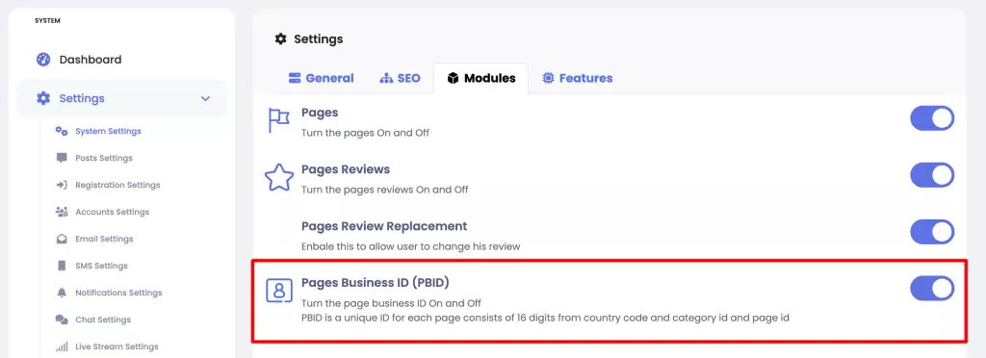
Task: Open the Features tab
Action: [578, 79]
